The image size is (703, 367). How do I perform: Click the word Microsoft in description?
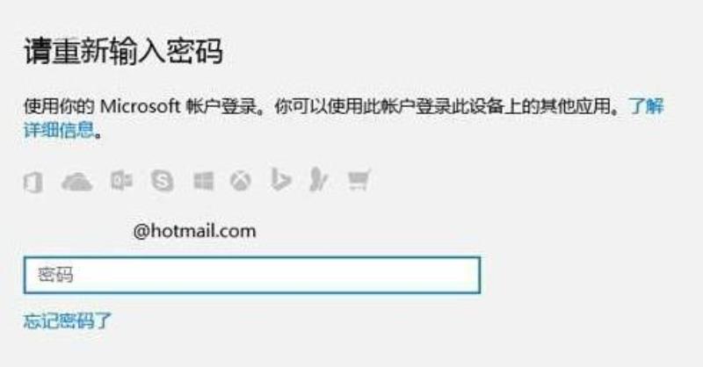click(140, 106)
